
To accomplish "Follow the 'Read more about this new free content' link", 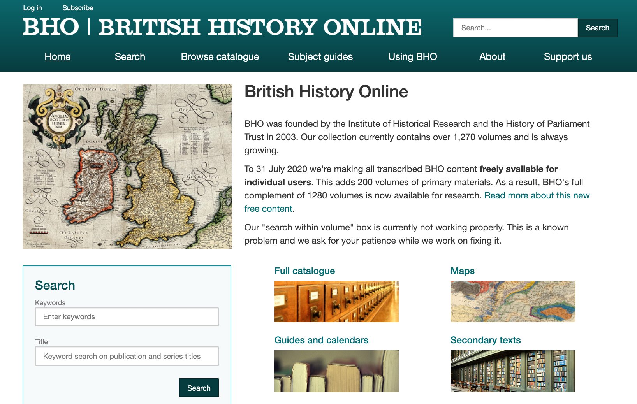I will click(x=417, y=202).
